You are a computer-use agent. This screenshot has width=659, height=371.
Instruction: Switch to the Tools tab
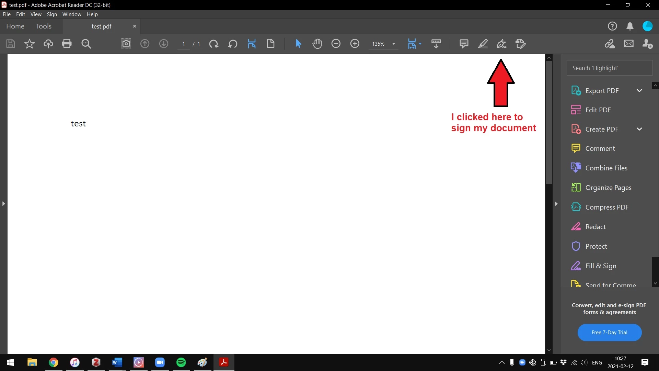(x=44, y=26)
